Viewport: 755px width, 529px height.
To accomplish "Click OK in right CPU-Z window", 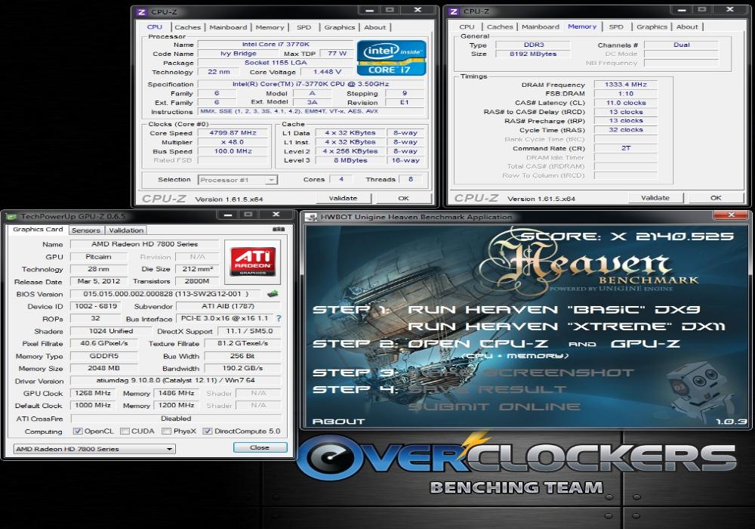I will tap(716, 197).
